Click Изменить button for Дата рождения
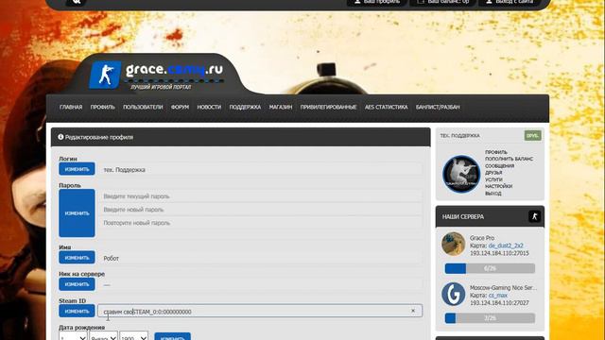The image size is (605, 340). point(172,337)
